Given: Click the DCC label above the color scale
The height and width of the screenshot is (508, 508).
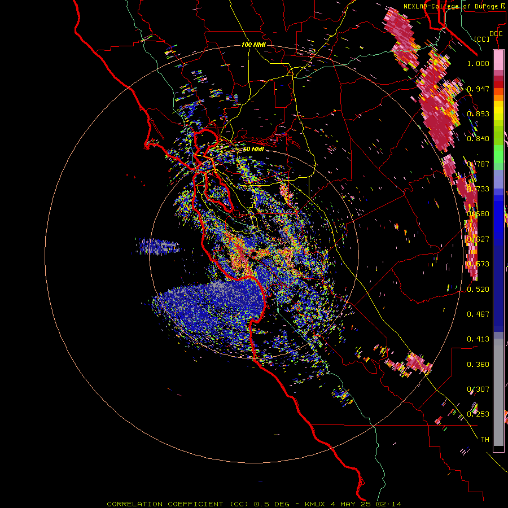Looking at the screenshot, I should pos(496,34).
